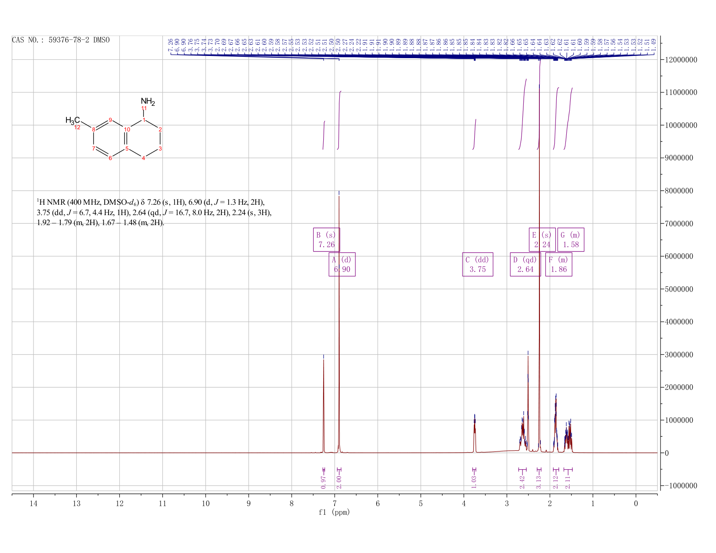Click the integral value 2.42
716x553 pixels.
(x=522, y=481)
